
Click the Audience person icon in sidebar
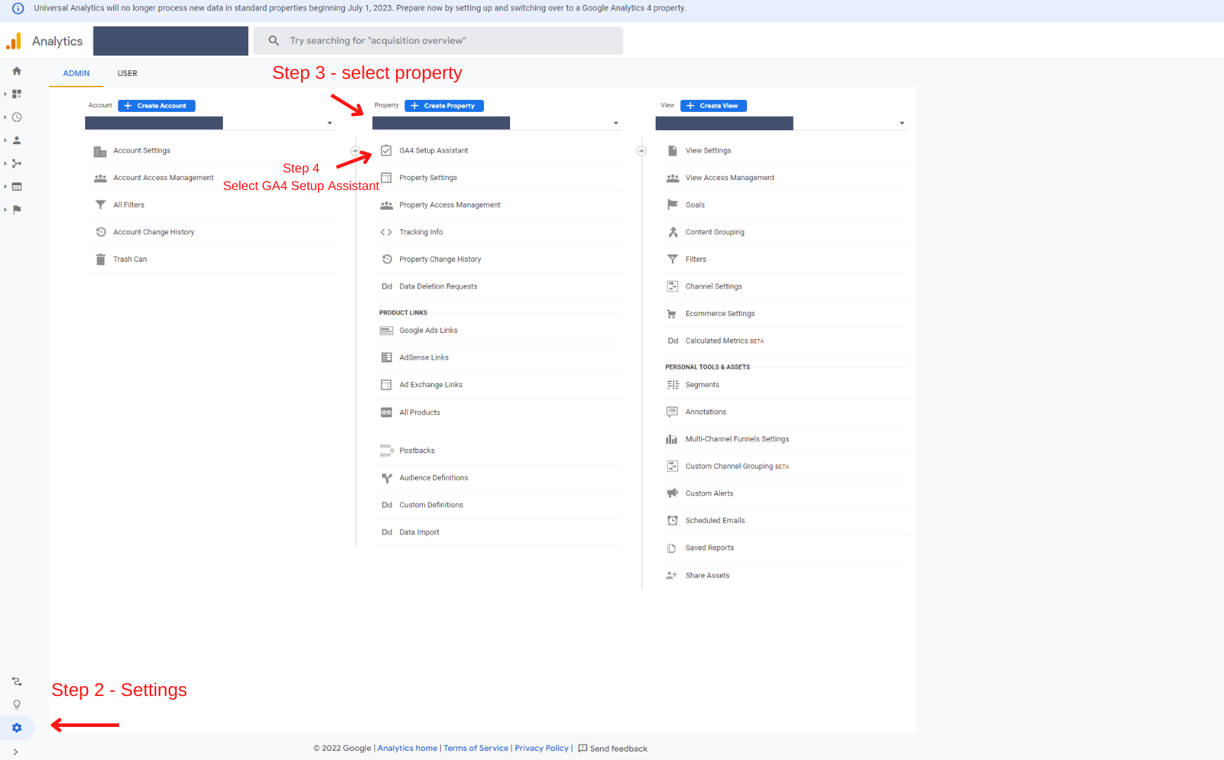[17, 141]
